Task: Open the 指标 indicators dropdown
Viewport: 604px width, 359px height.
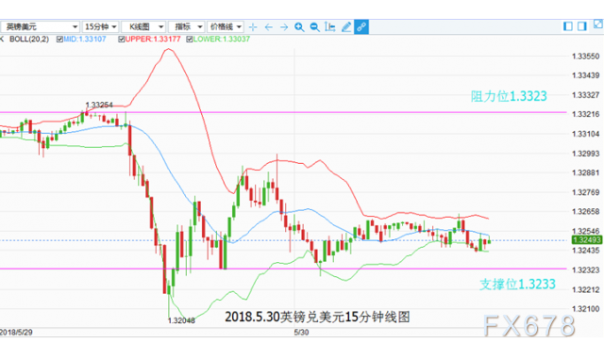Action: 187,27
